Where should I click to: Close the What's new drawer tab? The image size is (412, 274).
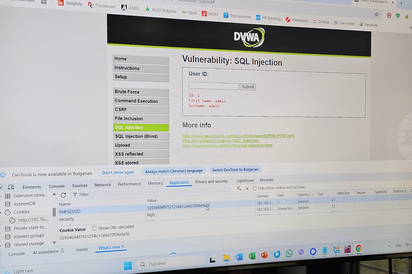pos(123,247)
